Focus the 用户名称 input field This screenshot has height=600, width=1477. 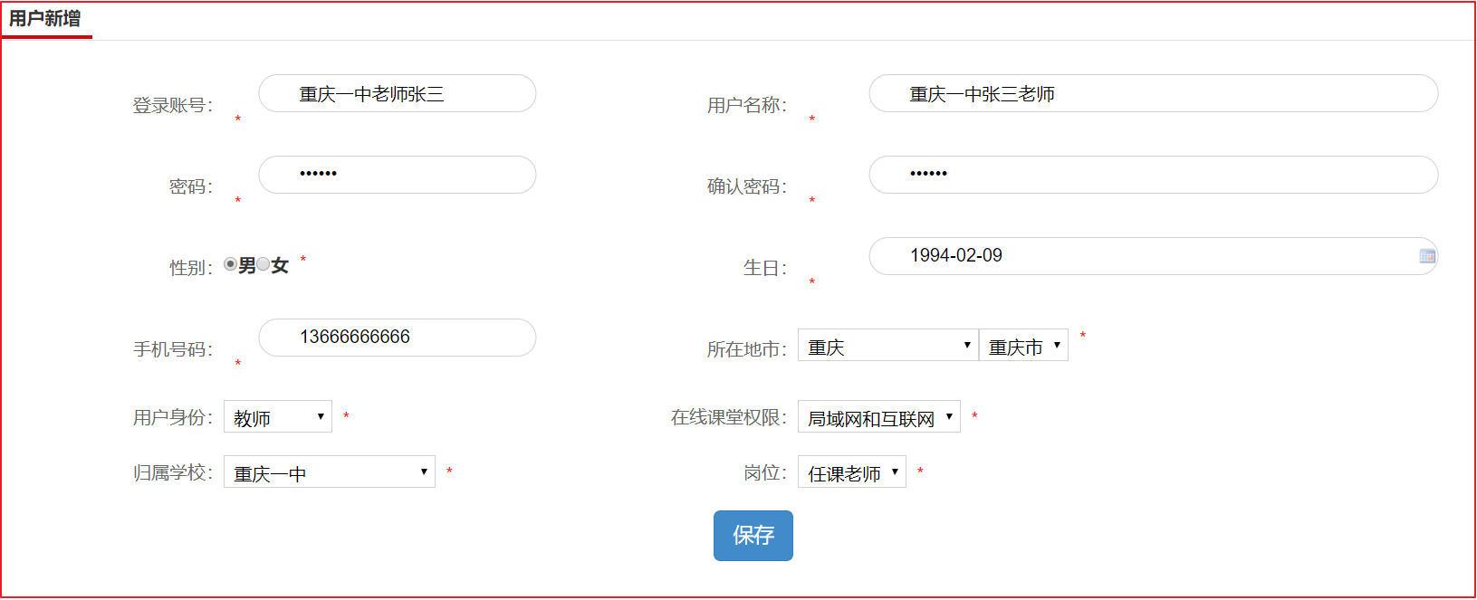pos(1153,93)
